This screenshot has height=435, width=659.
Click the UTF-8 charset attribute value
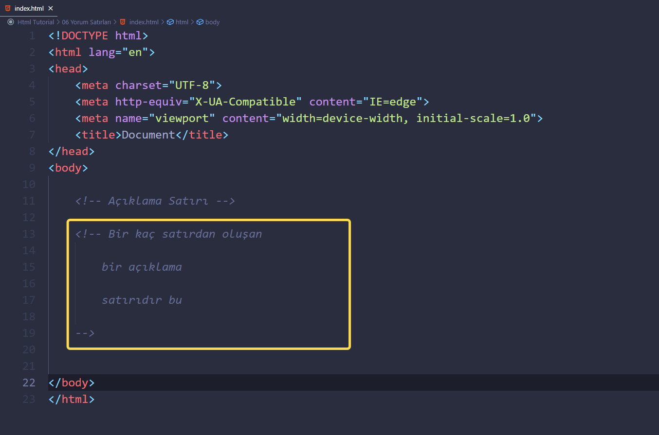(x=192, y=85)
